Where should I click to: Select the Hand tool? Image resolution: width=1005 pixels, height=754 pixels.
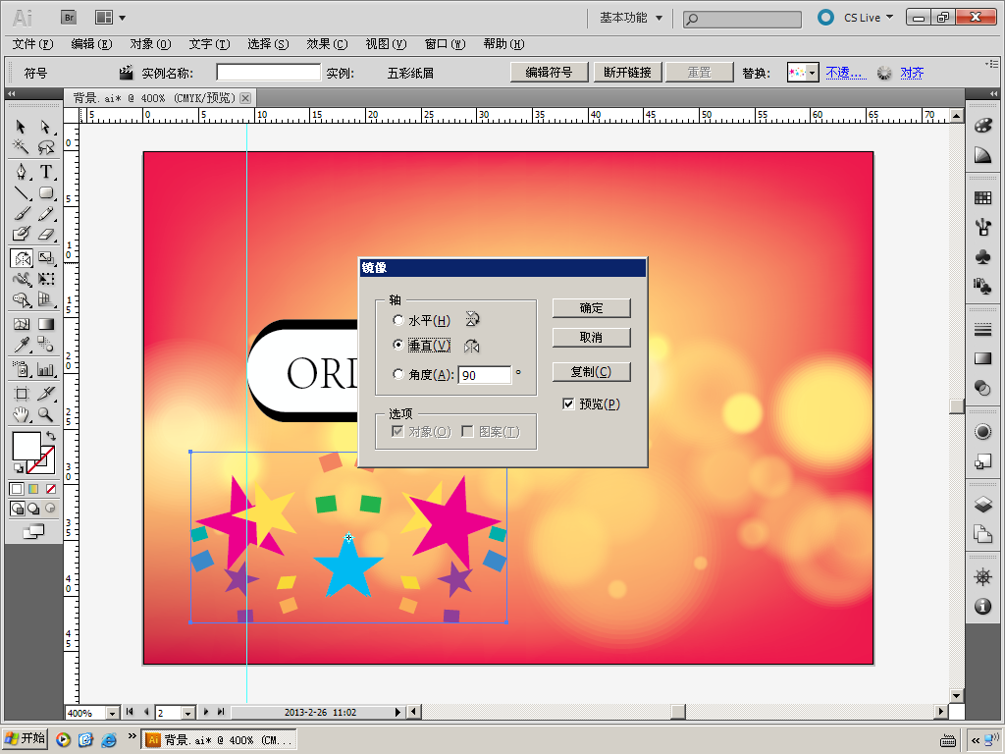21,414
